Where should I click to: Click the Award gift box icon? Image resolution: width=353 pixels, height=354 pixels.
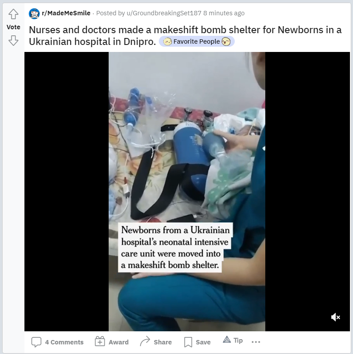(100, 341)
